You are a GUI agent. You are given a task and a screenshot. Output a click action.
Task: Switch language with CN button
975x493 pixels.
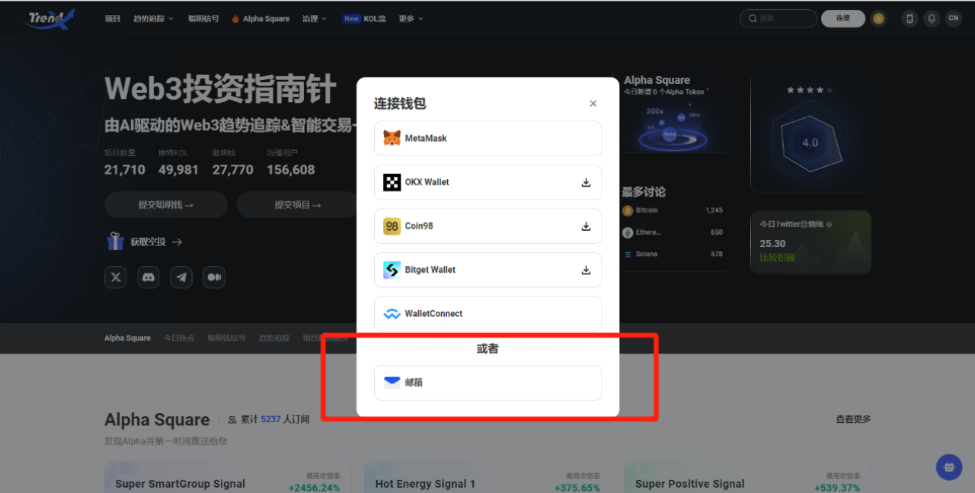(954, 18)
